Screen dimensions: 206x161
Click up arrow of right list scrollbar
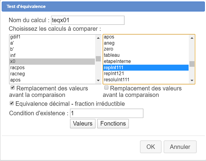192,38
